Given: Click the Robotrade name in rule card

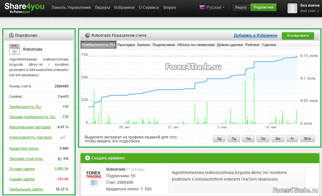Looking at the screenshot, I should click(x=116, y=169).
